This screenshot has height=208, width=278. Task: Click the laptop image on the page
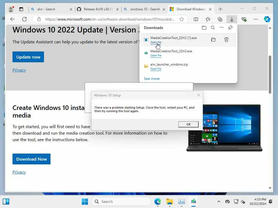tap(224, 128)
